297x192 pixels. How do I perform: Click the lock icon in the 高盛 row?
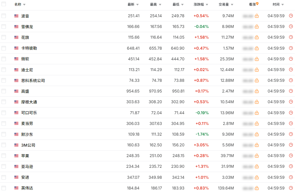click(257, 91)
